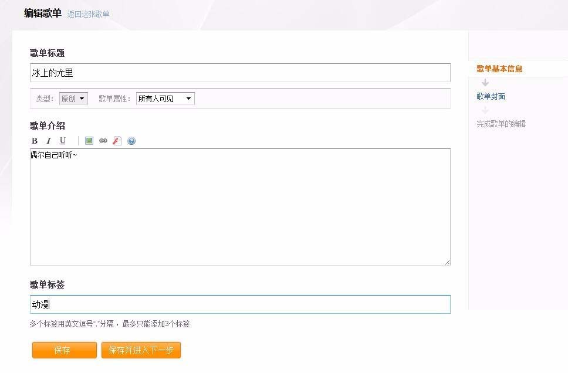The image size is (568, 373).
Task: Select the 完成歌单的编辑 step
Action: pyautogui.click(x=501, y=124)
